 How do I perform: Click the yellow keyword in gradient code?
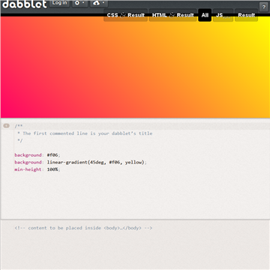(133, 162)
